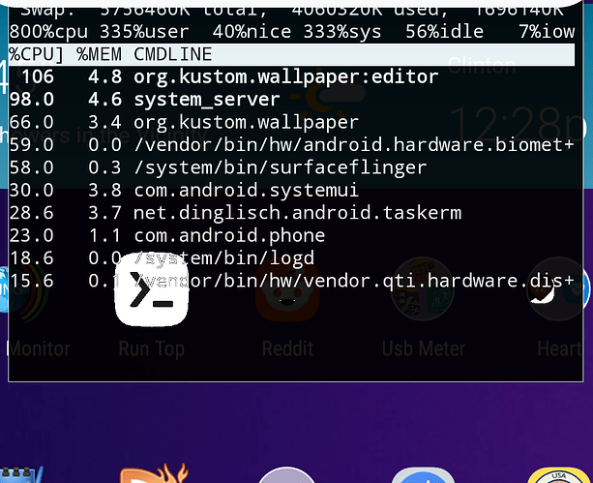Image resolution: width=593 pixels, height=483 pixels.
Task: Tap the 56%idle summary value
Action: (444, 32)
